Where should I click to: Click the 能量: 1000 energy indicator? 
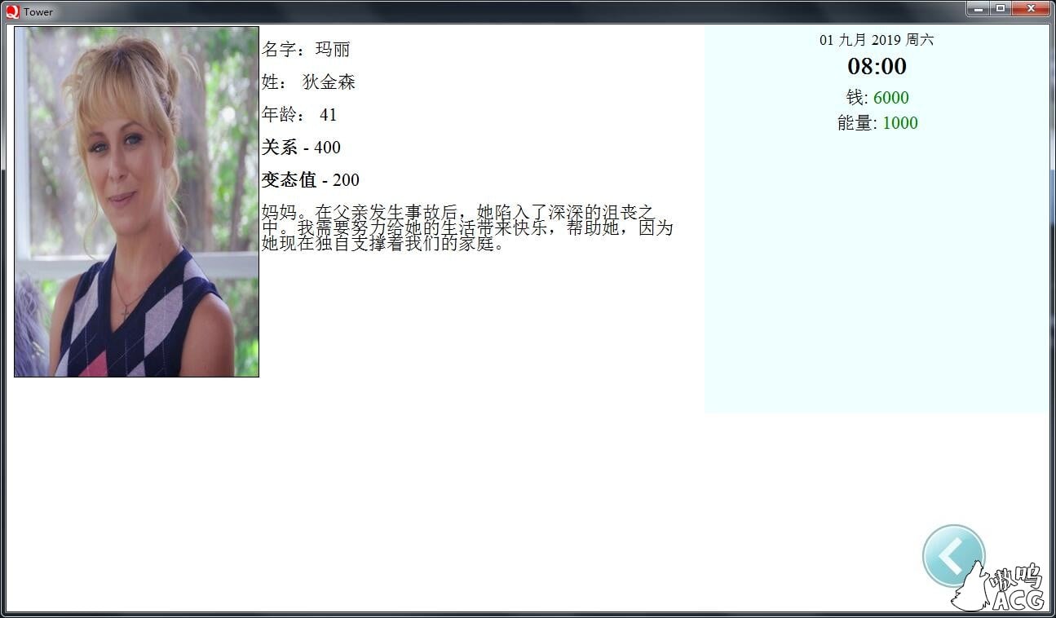(877, 123)
